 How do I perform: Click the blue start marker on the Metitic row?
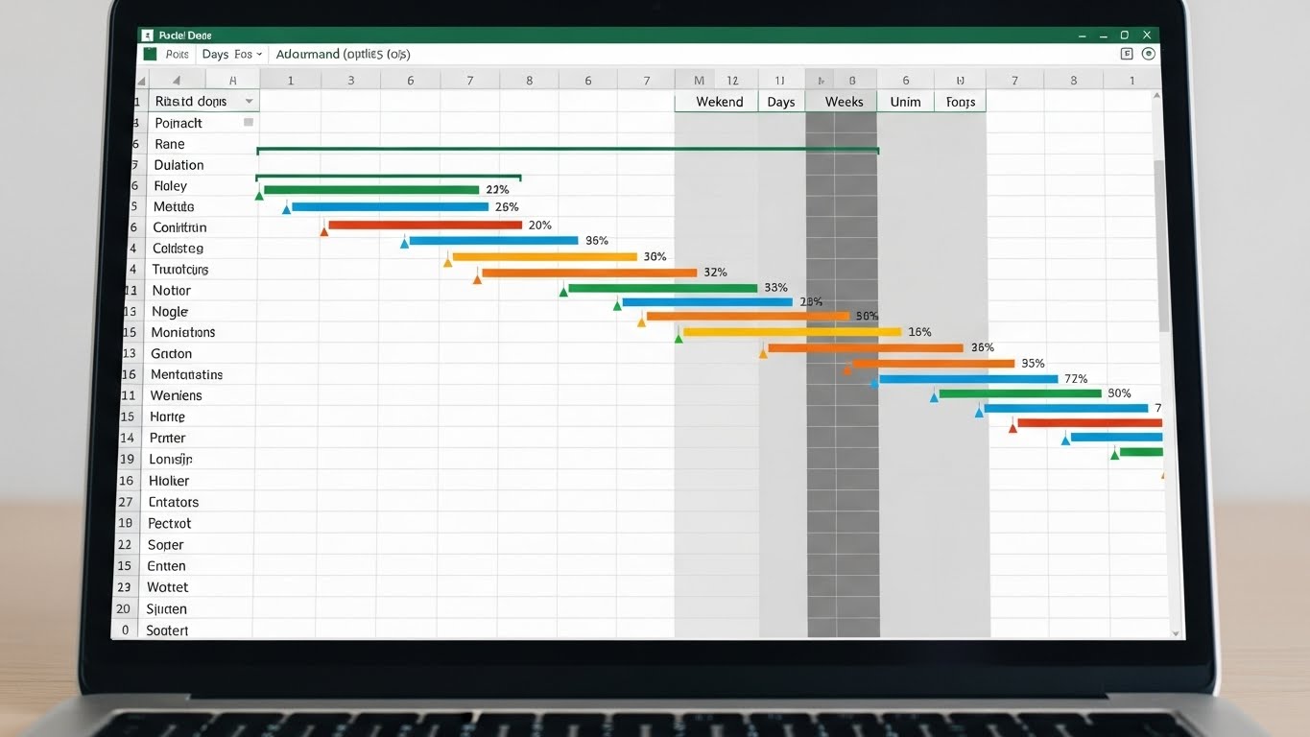[x=286, y=208]
